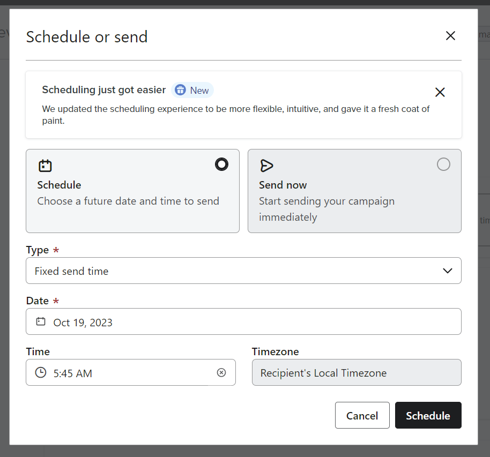
Task: Click the clock icon in Time field
Action: coord(41,372)
